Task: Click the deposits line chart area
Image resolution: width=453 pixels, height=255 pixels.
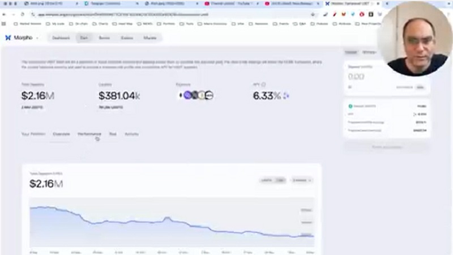Action: click(172, 222)
